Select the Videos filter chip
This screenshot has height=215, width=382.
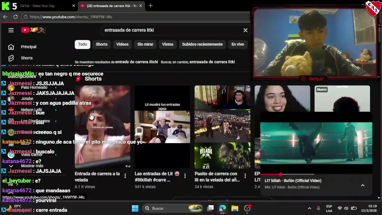(122, 44)
